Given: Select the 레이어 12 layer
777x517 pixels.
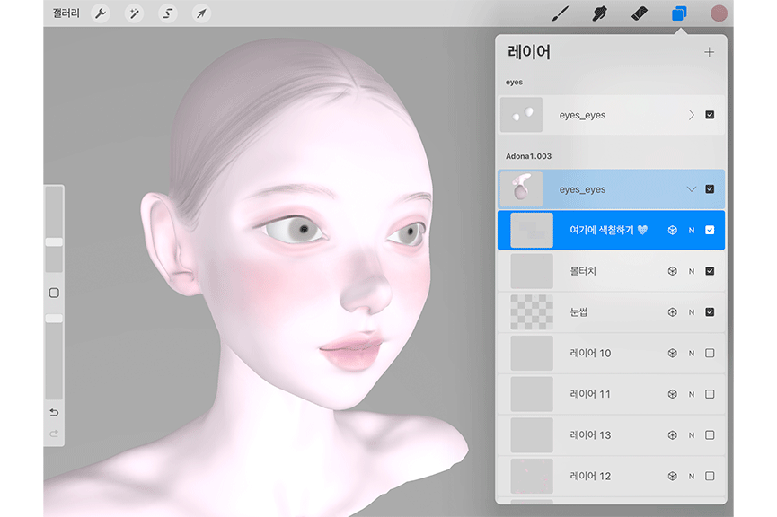Looking at the screenshot, I should (590, 476).
